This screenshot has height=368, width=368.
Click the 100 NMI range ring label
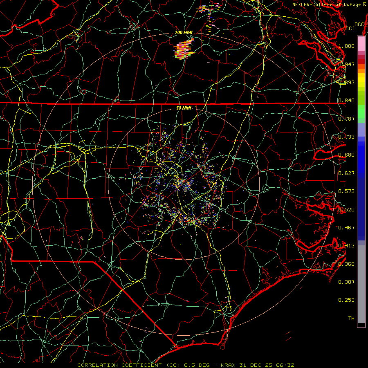184,32
